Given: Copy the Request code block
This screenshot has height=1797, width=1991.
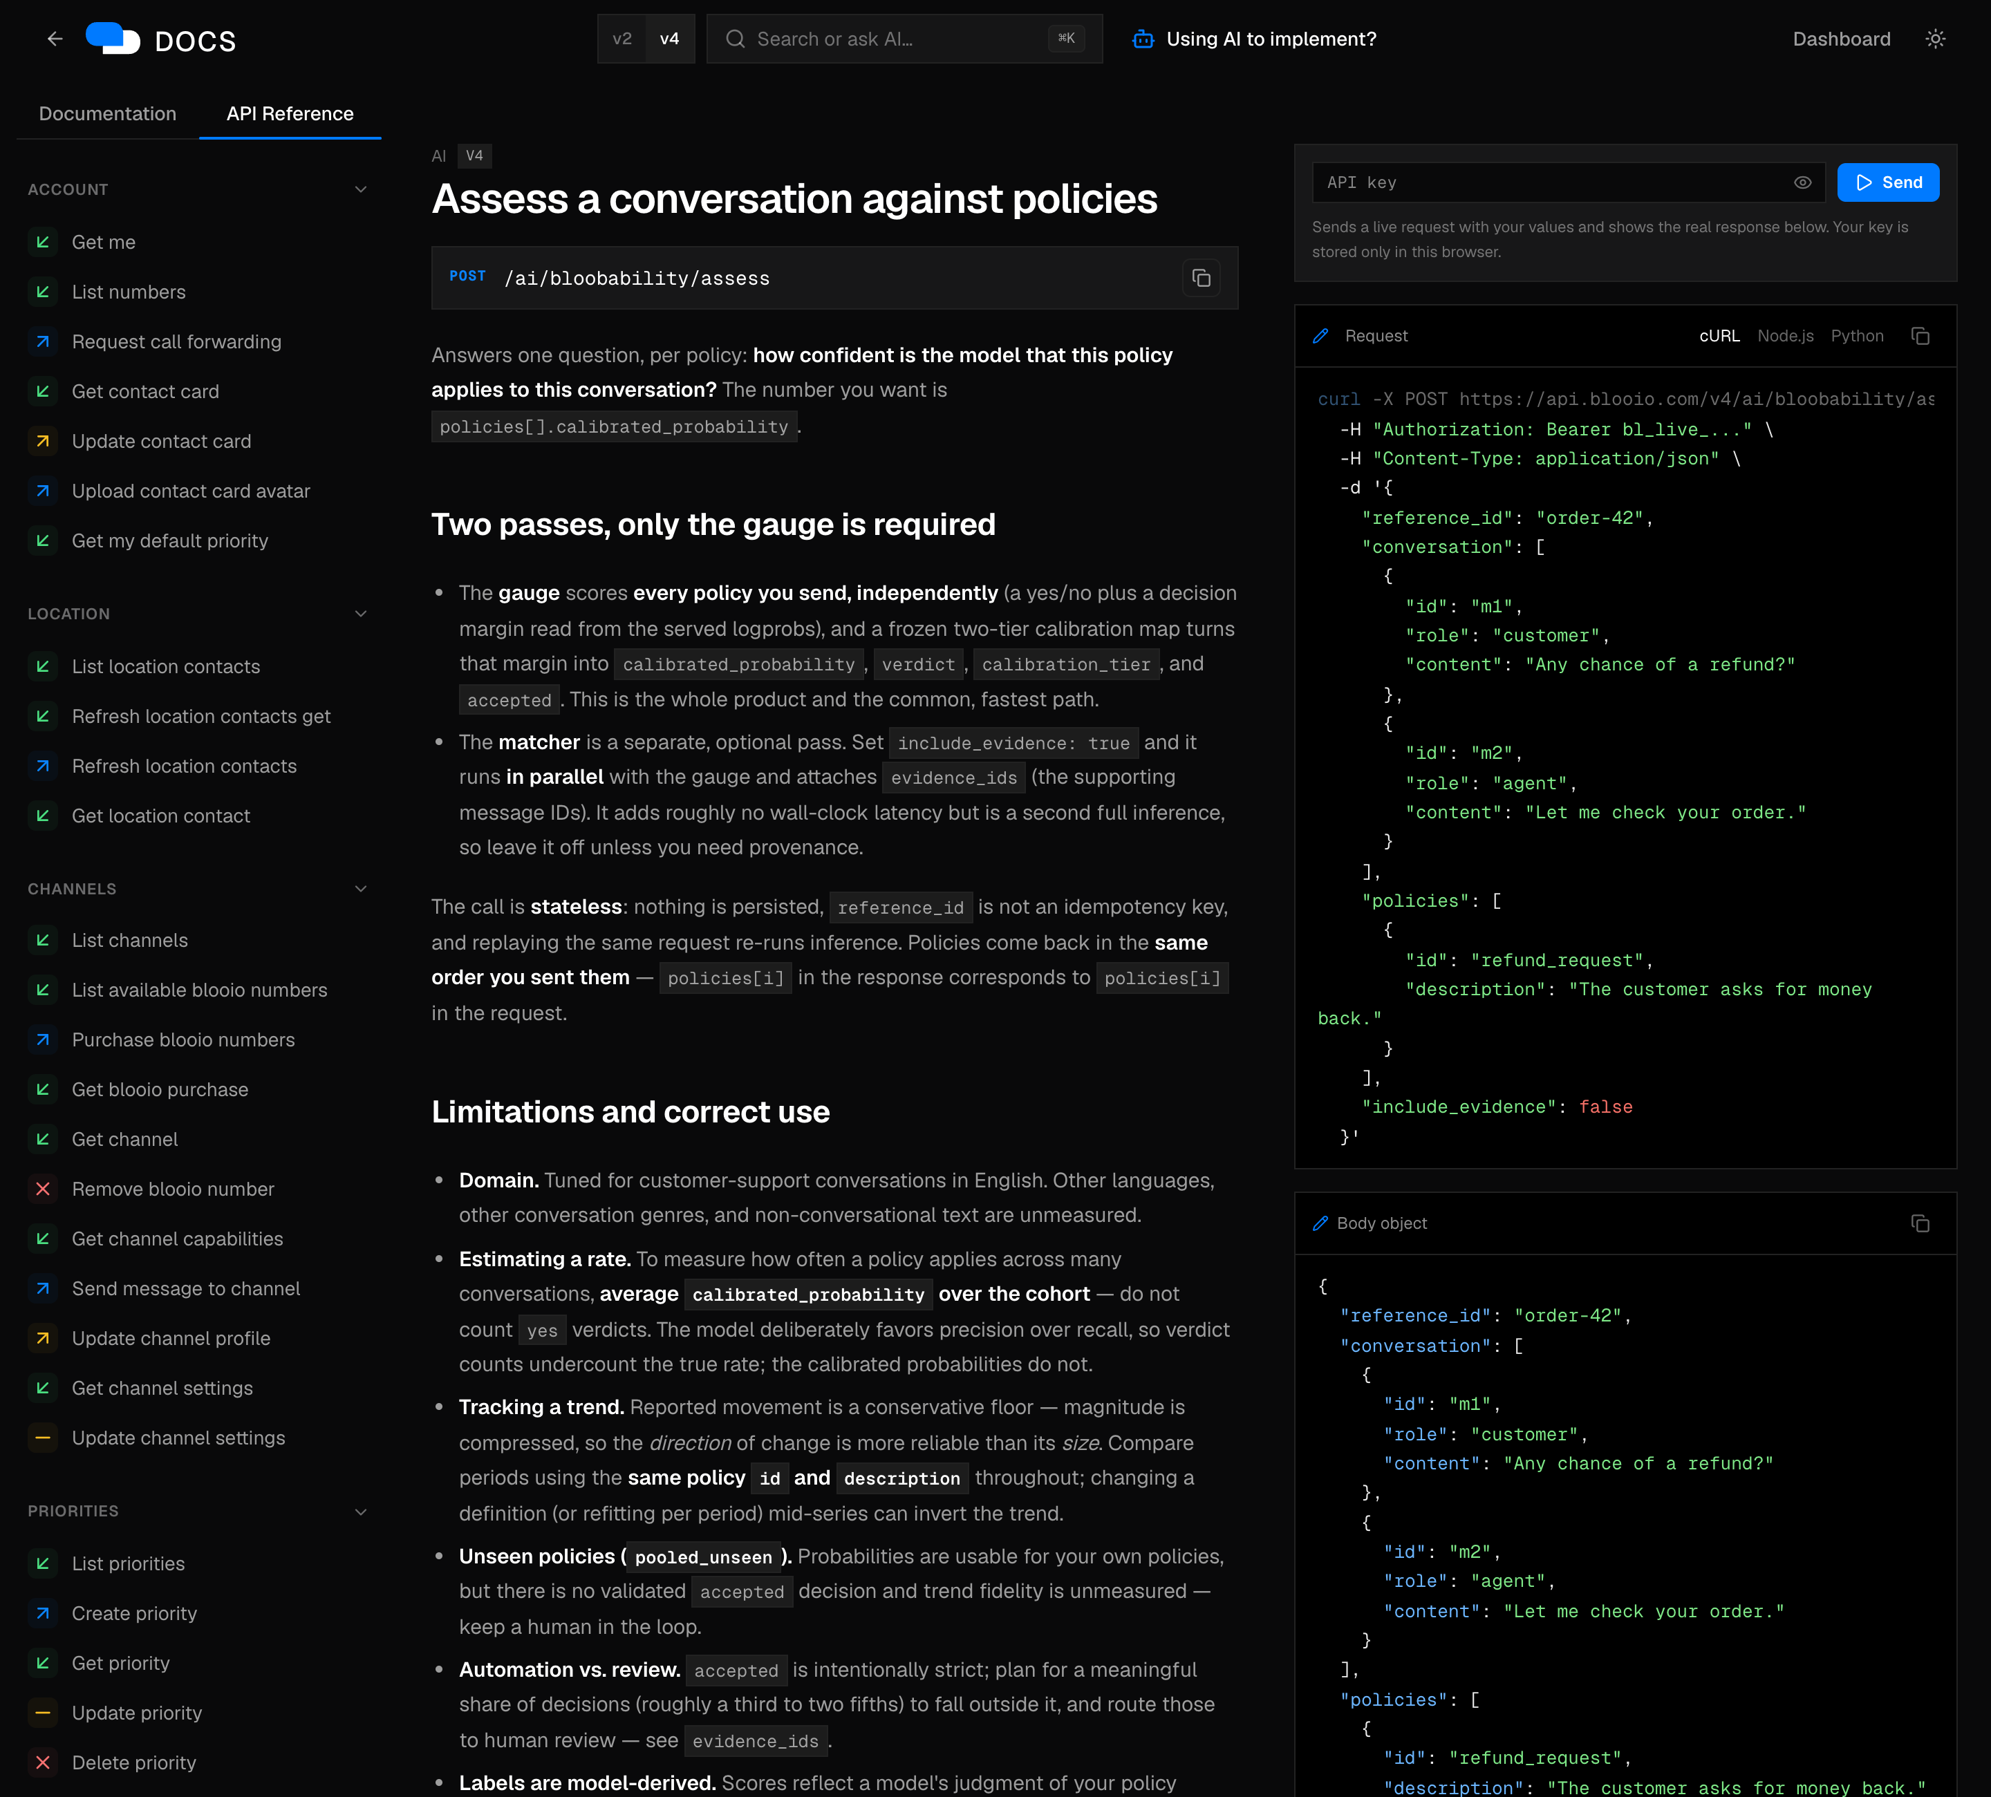Looking at the screenshot, I should point(1920,336).
